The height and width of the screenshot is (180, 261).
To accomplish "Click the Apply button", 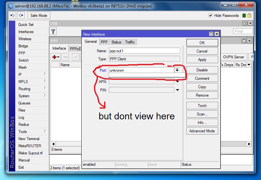I will pos(202,60).
